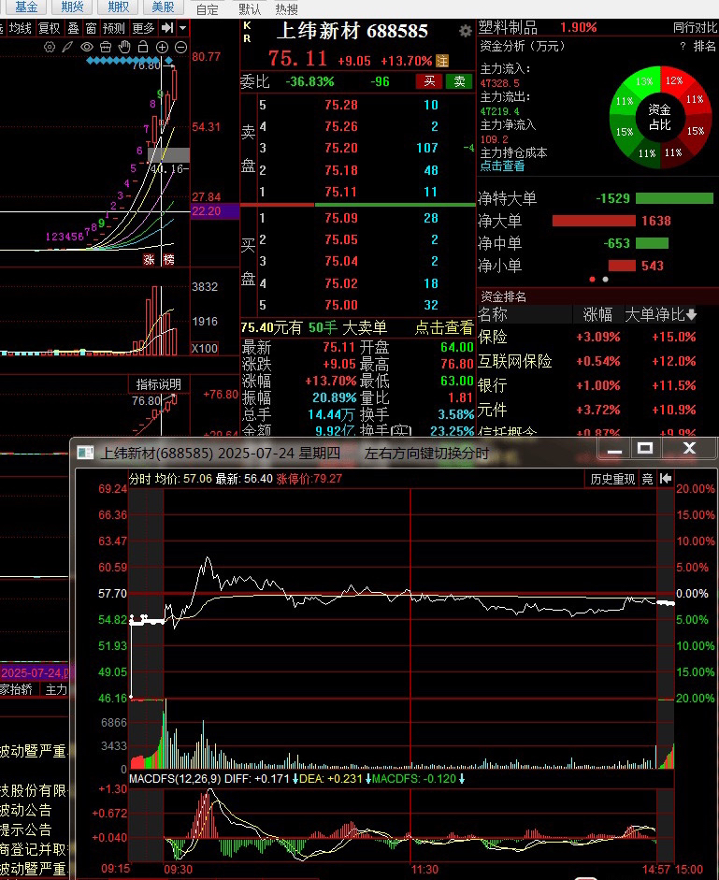This screenshot has height=880, width=719.
Task: Click the DEA down arrow indicator
Action: tap(368, 779)
